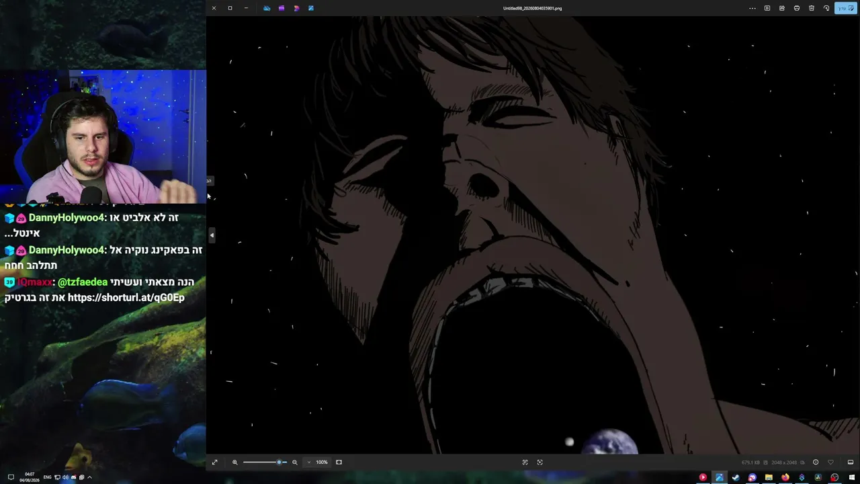Viewport: 860px width, 484px height.
Task: Click the 2048 x 2048 dimensions text
Action: pos(784,462)
